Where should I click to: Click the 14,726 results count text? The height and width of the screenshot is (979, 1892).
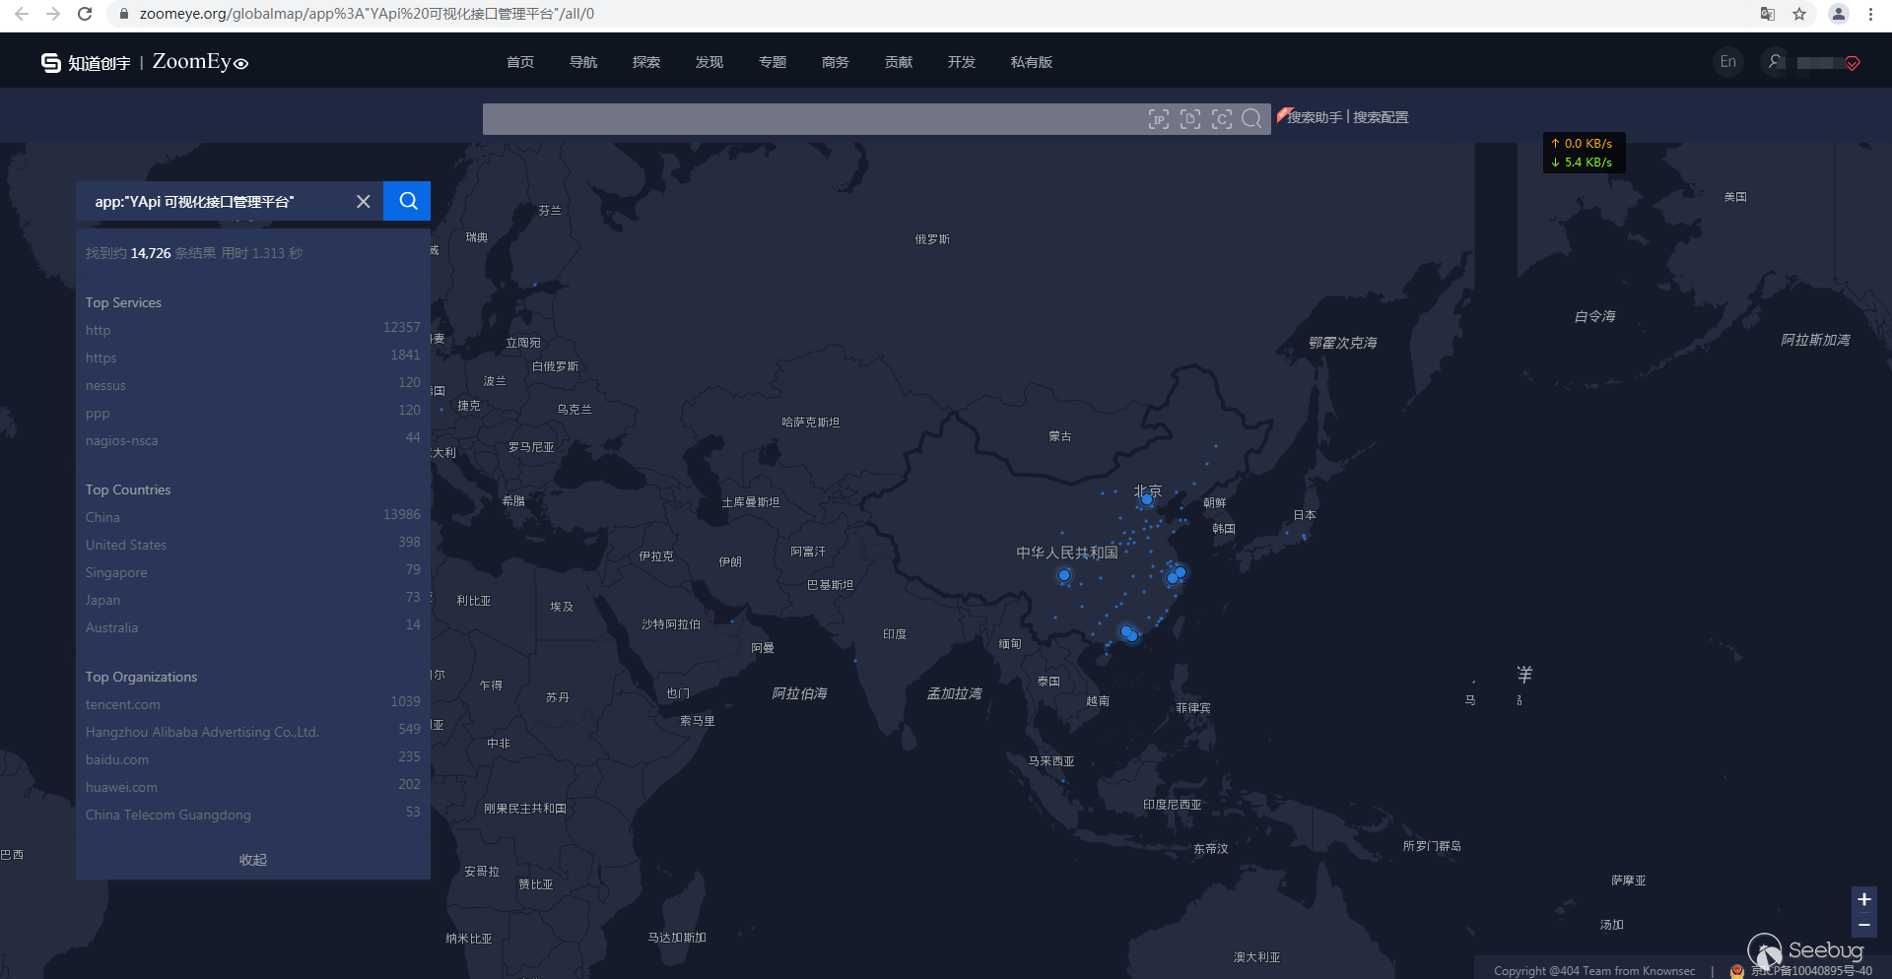coord(151,253)
